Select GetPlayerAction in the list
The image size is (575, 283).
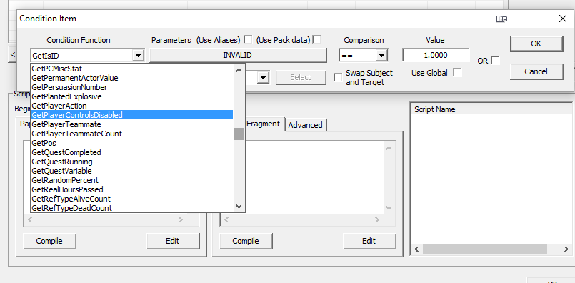(x=131, y=106)
